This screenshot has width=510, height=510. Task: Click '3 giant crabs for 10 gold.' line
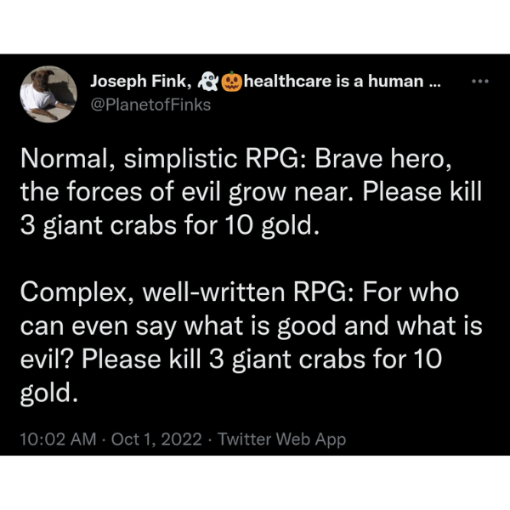pos(170,226)
